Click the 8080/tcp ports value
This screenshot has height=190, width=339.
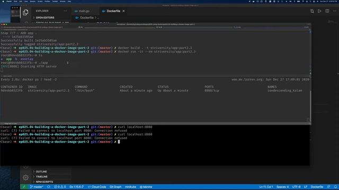212,91
